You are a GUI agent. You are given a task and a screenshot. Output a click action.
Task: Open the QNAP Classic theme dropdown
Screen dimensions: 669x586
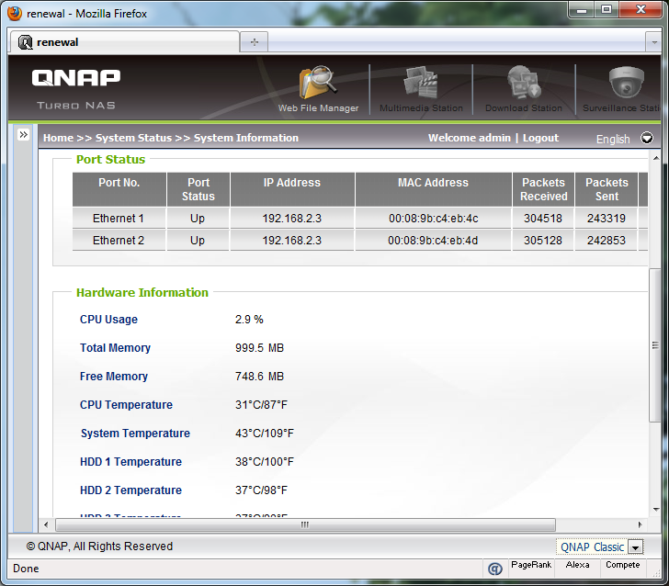636,547
